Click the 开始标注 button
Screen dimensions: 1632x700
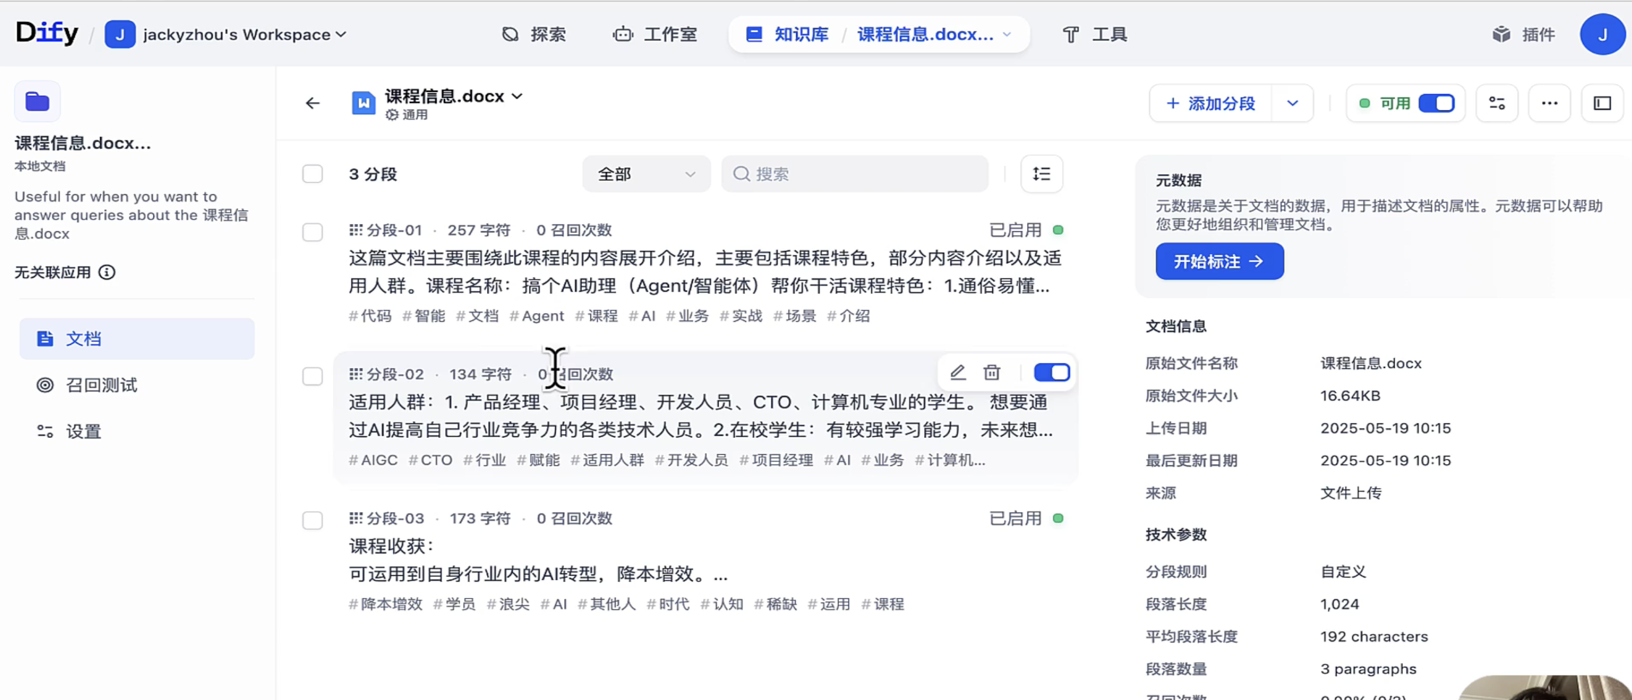(x=1219, y=261)
